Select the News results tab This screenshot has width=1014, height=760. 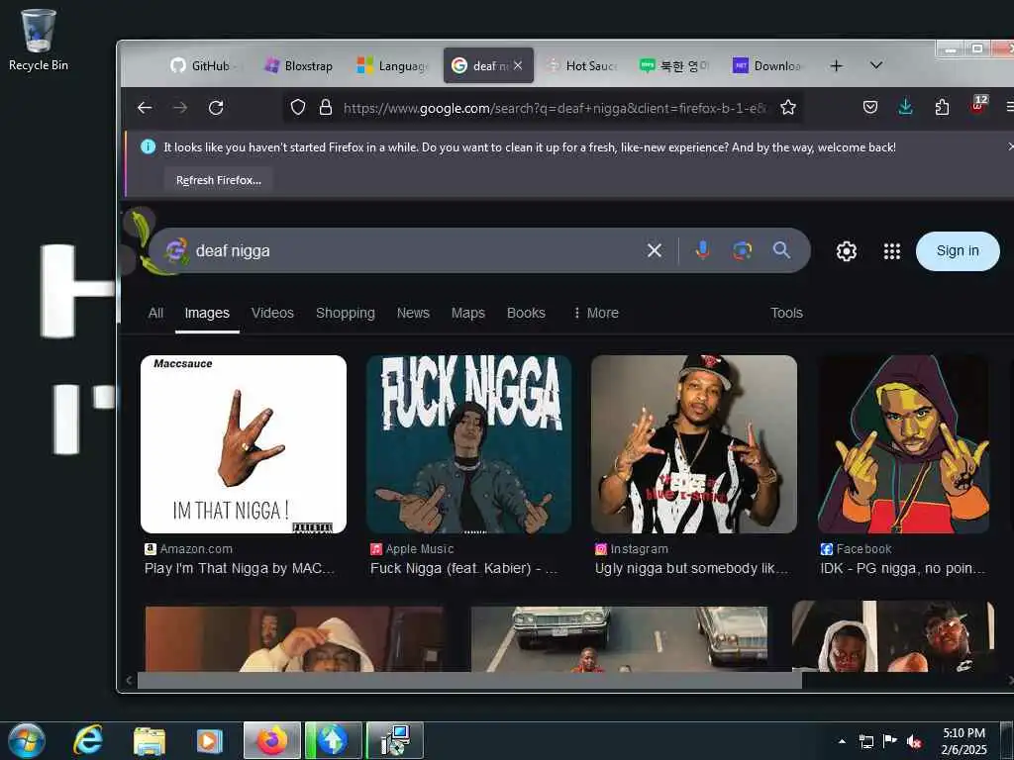tap(413, 313)
